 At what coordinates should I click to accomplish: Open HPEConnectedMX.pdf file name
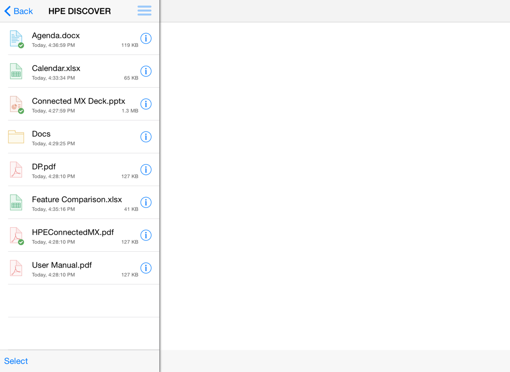point(73,232)
